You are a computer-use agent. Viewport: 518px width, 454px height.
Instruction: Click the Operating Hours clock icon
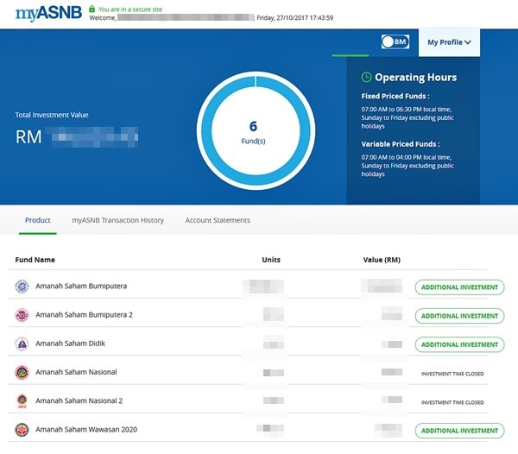coord(366,77)
